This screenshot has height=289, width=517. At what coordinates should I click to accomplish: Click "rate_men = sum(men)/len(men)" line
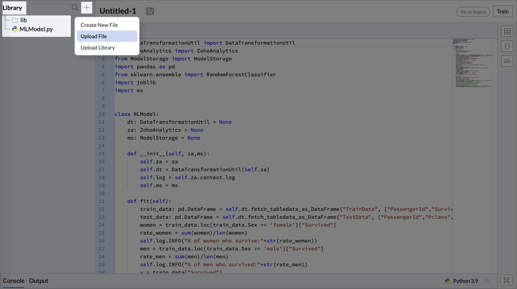coord(184,257)
